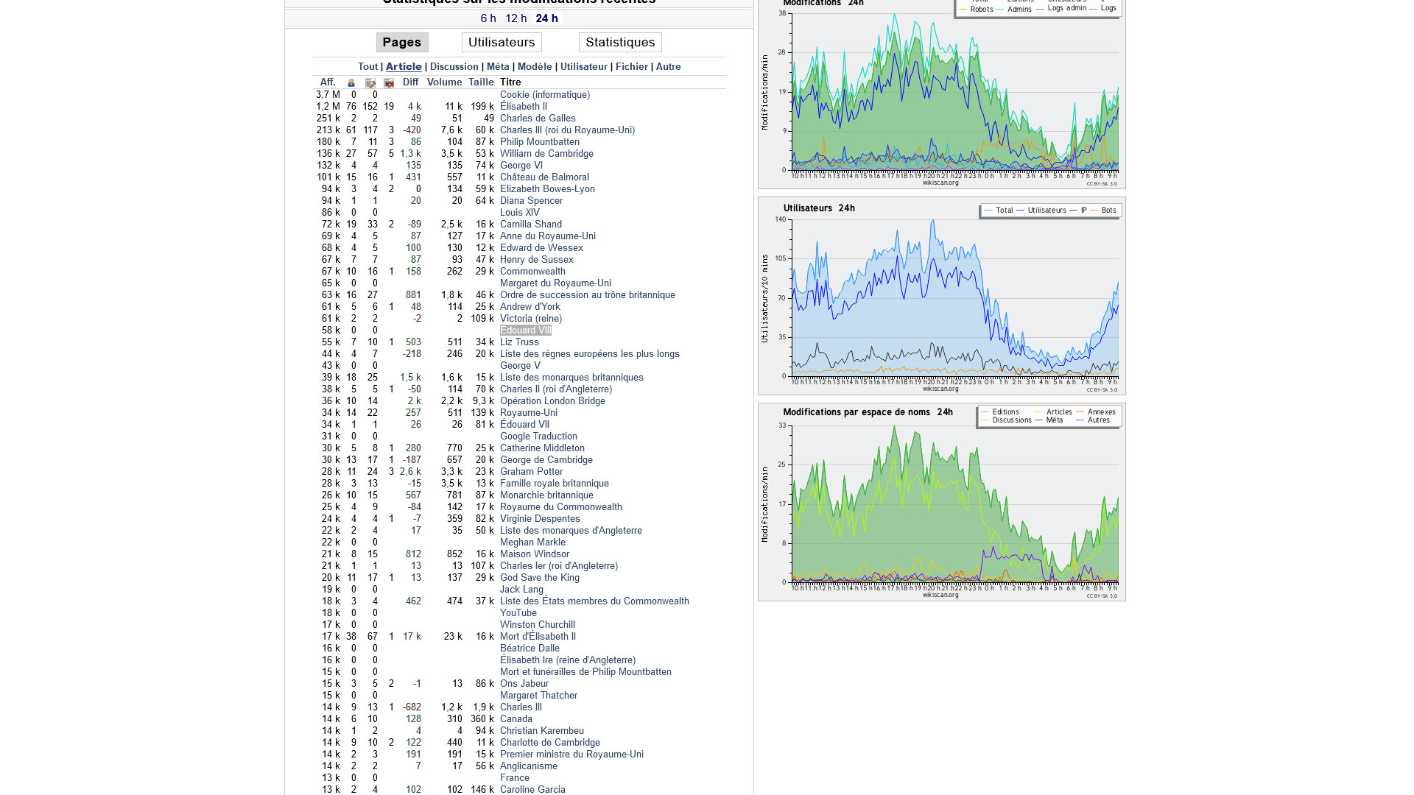This screenshot has height=795, width=1414.
Task: Open Ordre de succession au trône britannique
Action: coord(588,295)
